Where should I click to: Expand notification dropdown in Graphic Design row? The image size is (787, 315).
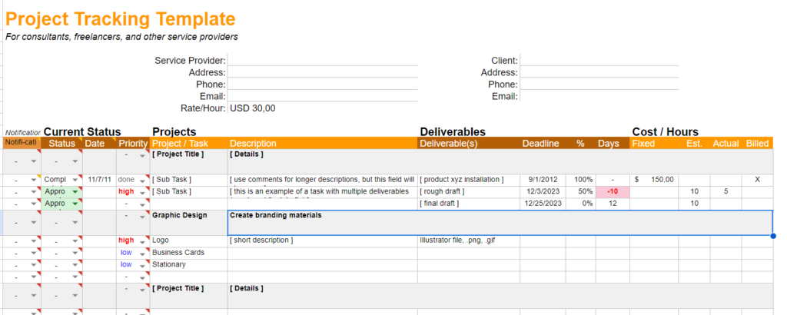coord(33,223)
